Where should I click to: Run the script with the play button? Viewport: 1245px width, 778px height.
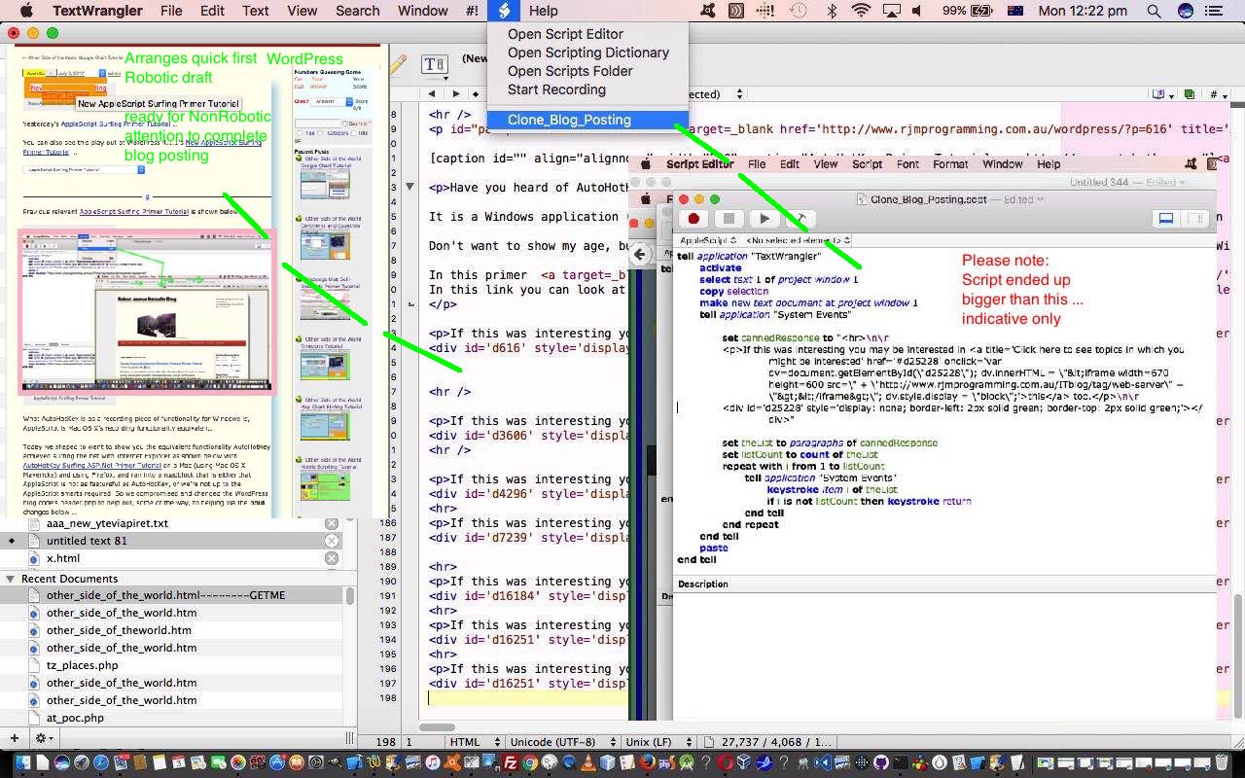tap(765, 219)
